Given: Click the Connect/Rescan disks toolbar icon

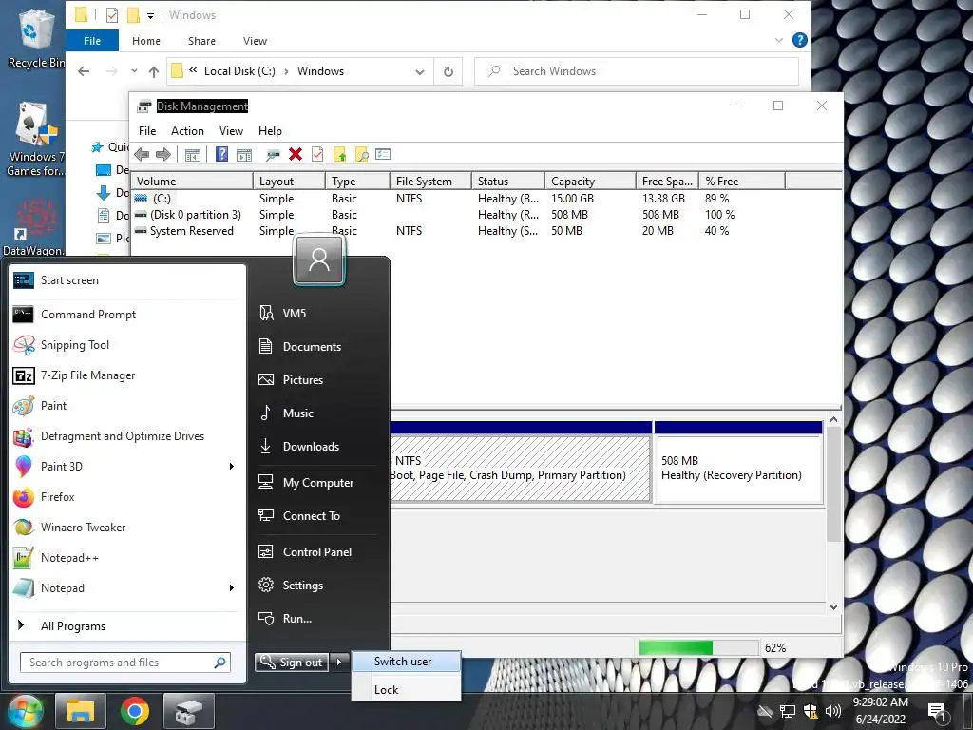Looking at the screenshot, I should [x=273, y=155].
